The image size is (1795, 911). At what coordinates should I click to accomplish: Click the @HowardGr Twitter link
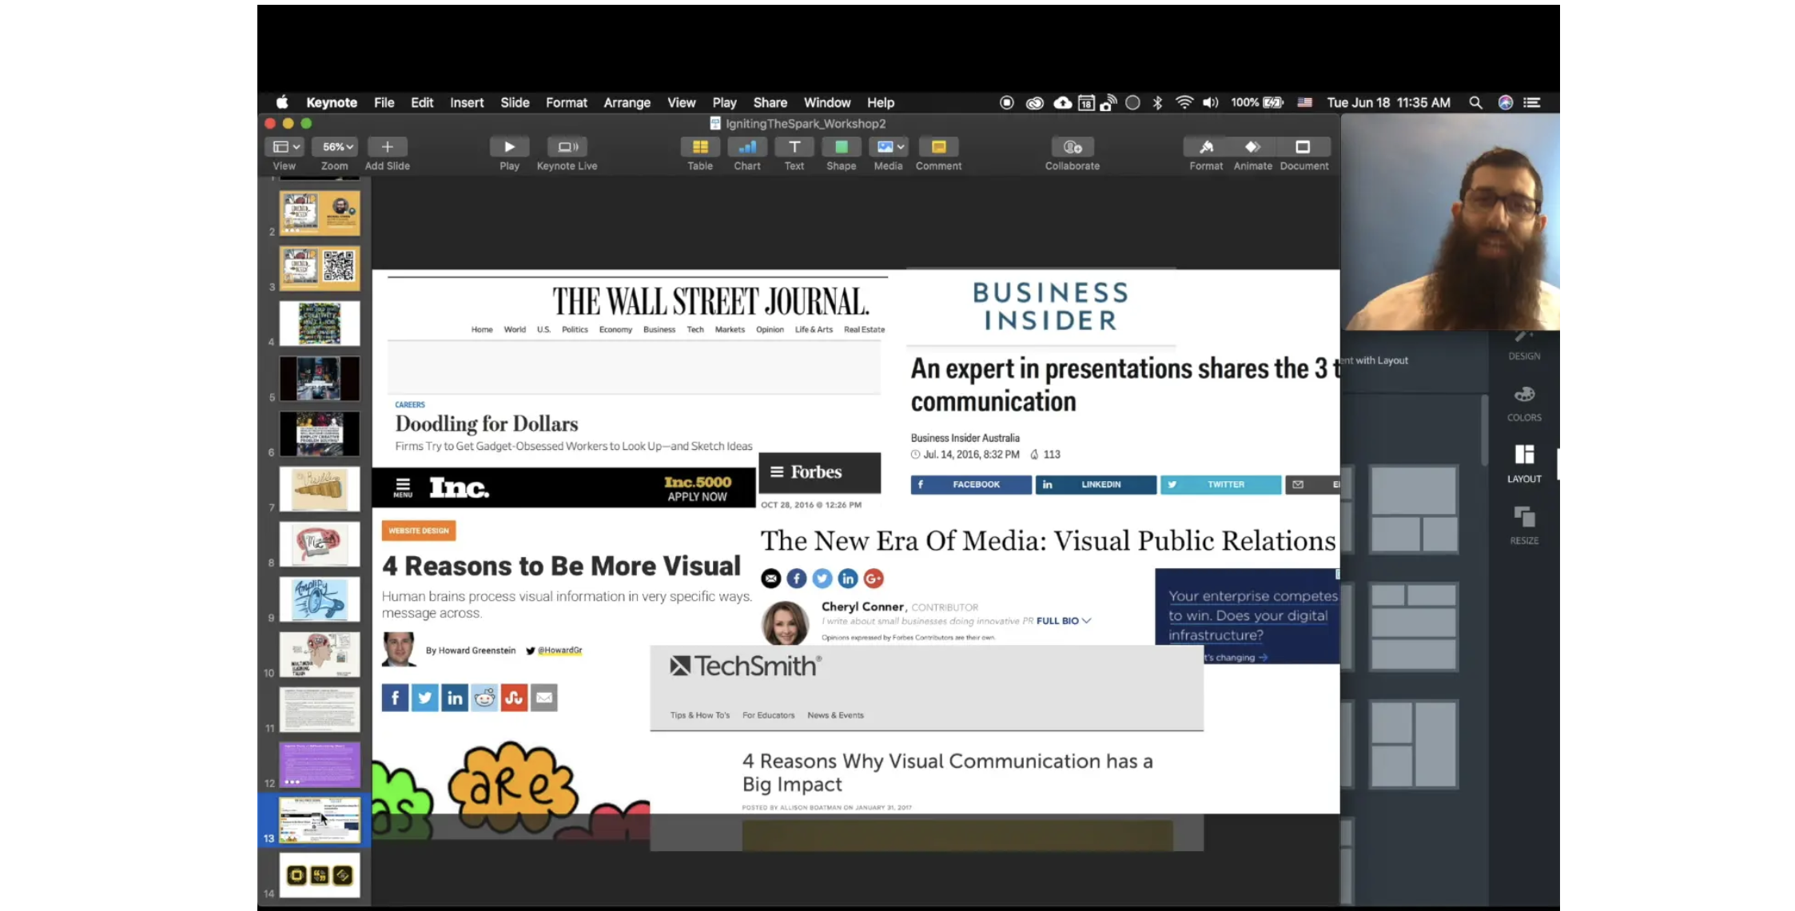pos(559,650)
